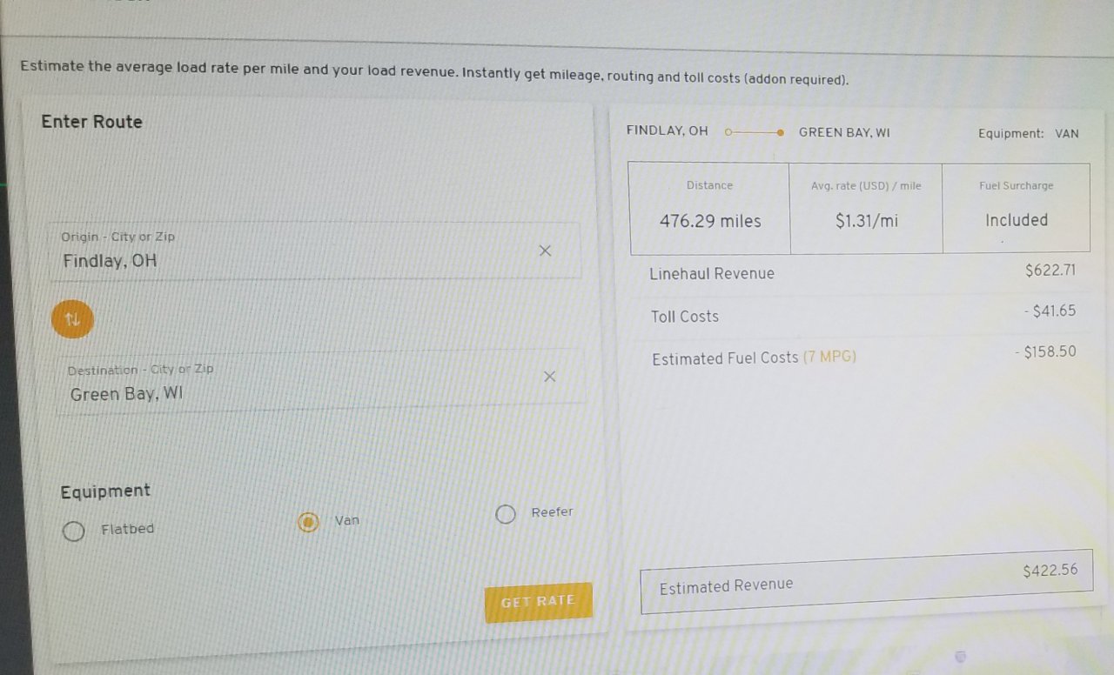Click the Enter Route heading
Screen dimensions: 1114x675
(x=91, y=122)
